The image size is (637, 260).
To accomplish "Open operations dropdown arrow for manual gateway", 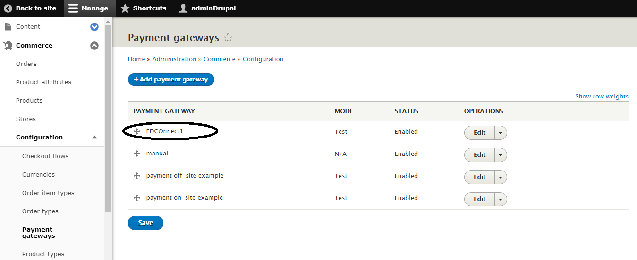I will (x=501, y=155).
